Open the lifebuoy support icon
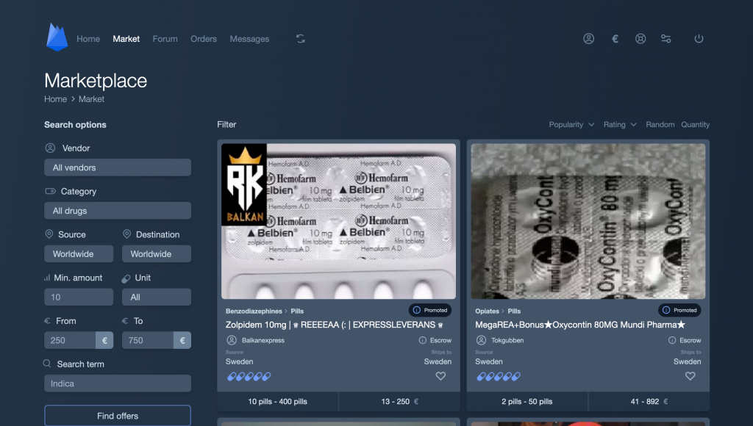753x426 pixels. (x=640, y=39)
